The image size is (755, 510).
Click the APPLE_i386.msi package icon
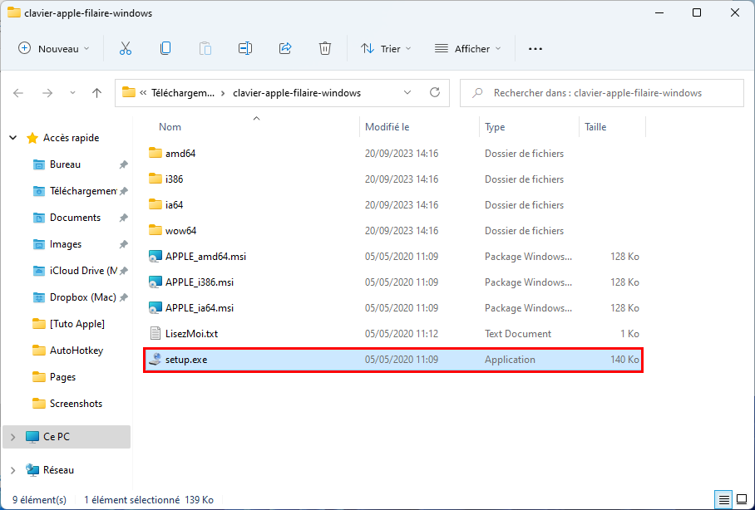[x=155, y=282]
